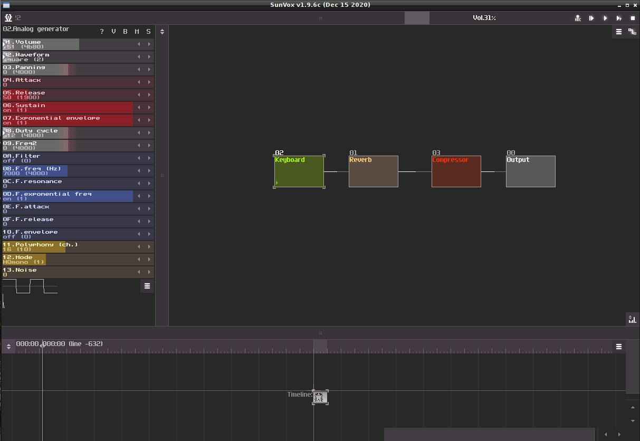Click the 02.Analog generator module title
Viewport: 640px width, 441px height.
36,29
